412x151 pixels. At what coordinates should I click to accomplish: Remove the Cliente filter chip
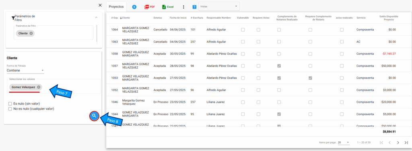click(x=31, y=33)
